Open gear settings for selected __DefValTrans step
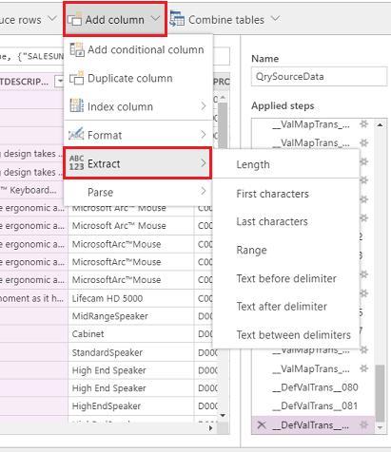Viewport: 391px width, 452px height. [x=363, y=424]
